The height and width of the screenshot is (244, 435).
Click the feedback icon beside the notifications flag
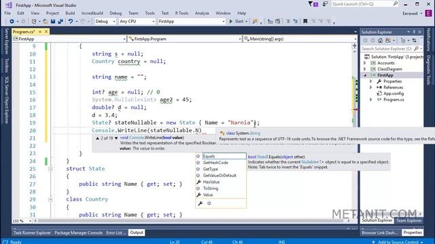[325, 4]
